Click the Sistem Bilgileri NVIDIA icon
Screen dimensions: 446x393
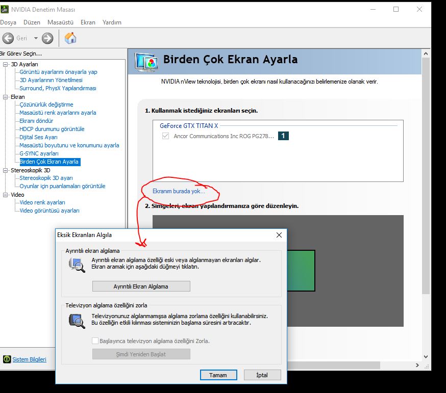7,359
